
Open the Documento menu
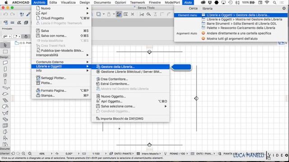tap(103, 2)
